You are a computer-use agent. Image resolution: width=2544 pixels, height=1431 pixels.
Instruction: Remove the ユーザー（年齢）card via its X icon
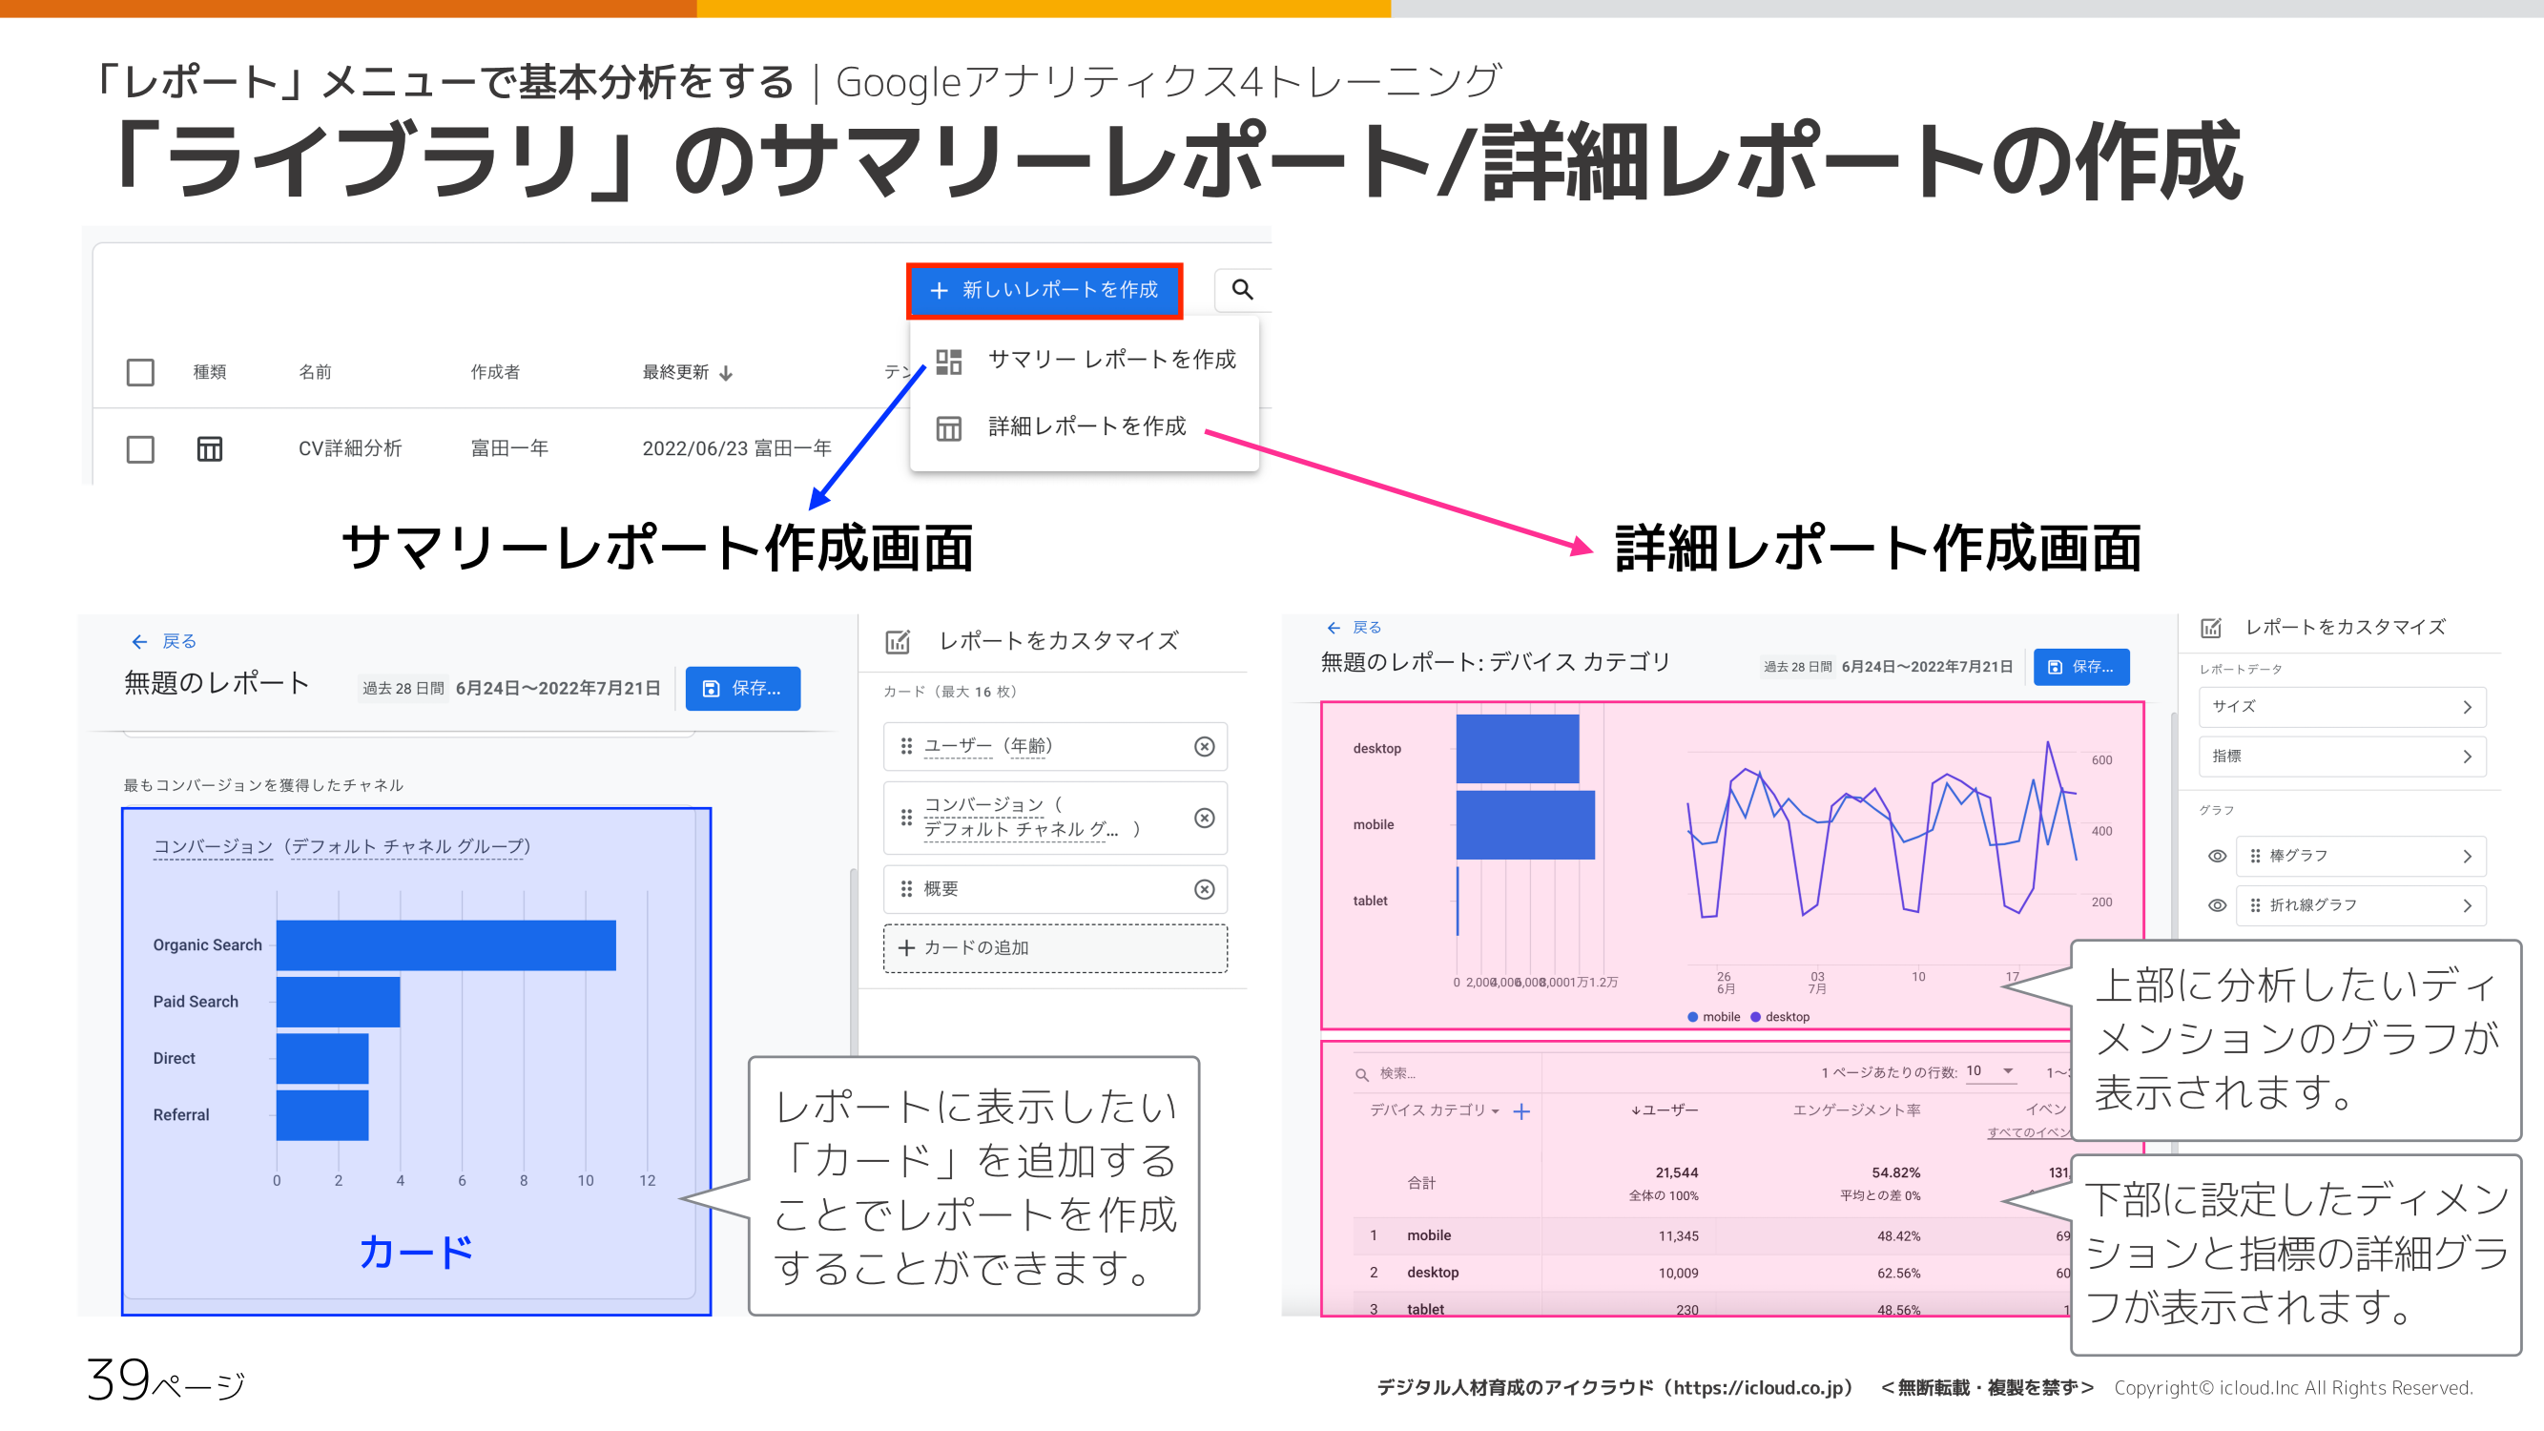click(1204, 748)
